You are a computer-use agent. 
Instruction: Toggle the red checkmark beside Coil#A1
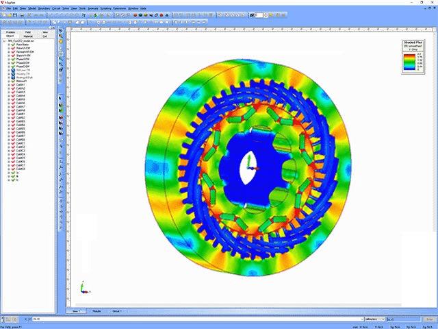point(12,84)
